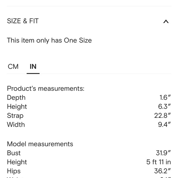Screen dimensions: 178x178
Task: Switch to the CM unit tab
Action: pos(13,67)
